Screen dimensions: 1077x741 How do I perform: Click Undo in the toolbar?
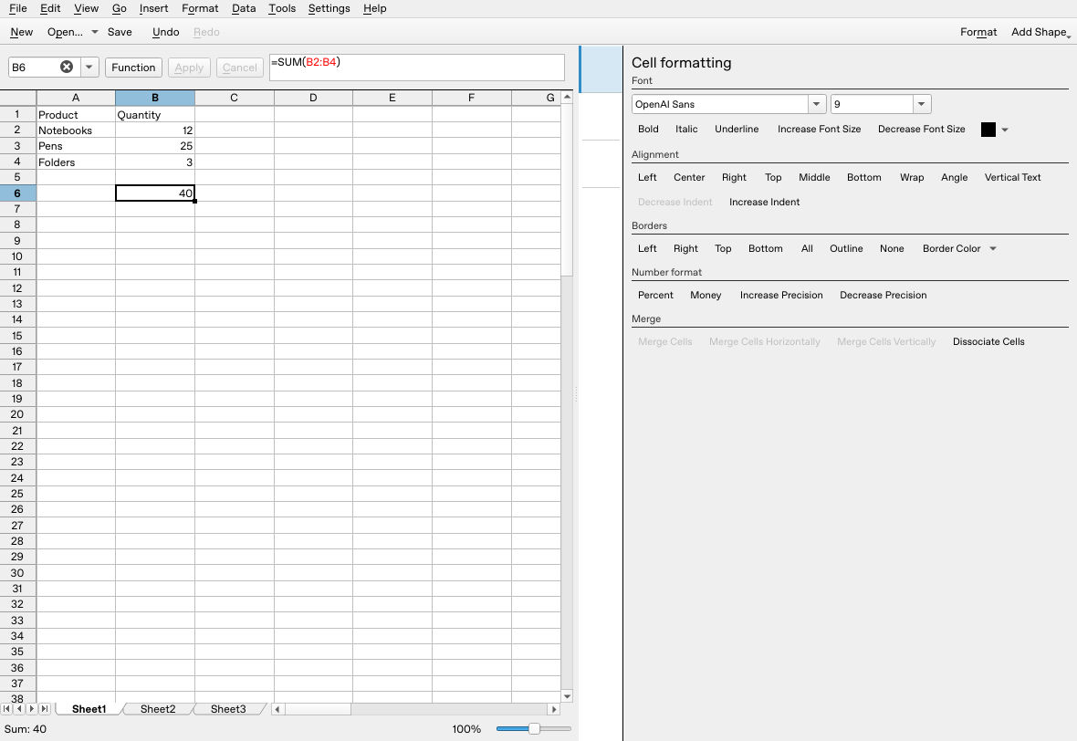(x=165, y=32)
